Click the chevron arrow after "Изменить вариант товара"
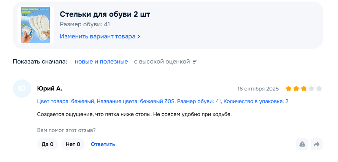338x162 pixels. pos(139,37)
